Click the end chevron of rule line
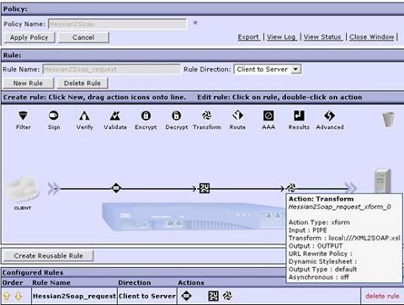 [351, 188]
